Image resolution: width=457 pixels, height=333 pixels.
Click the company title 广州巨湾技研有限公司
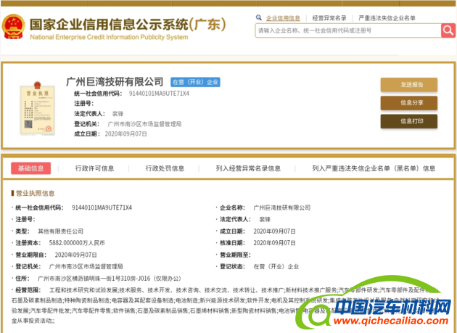pos(115,81)
